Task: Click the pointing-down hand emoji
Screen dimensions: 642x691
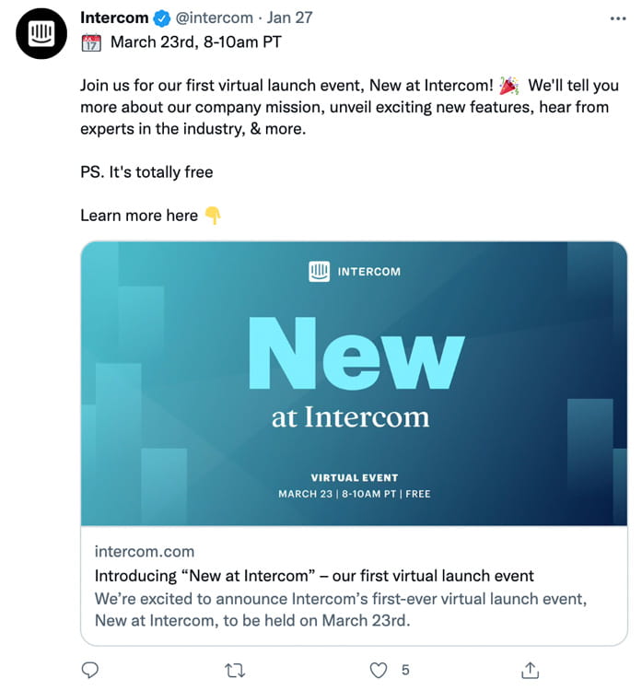Action: 213,216
